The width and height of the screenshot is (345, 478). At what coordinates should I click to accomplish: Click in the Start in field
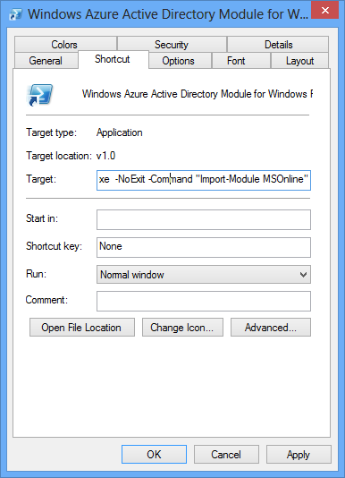pyautogui.click(x=204, y=219)
